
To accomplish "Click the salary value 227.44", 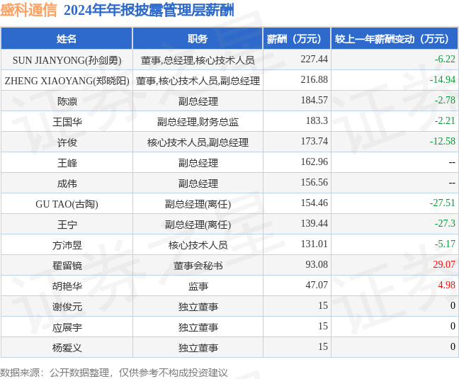I will pyautogui.click(x=314, y=59).
